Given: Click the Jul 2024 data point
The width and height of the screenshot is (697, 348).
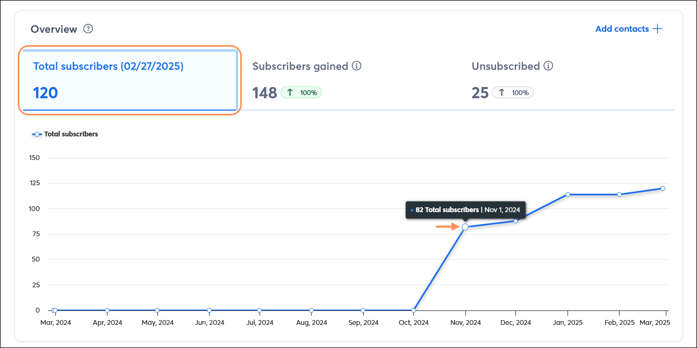Looking at the screenshot, I should pos(259,310).
